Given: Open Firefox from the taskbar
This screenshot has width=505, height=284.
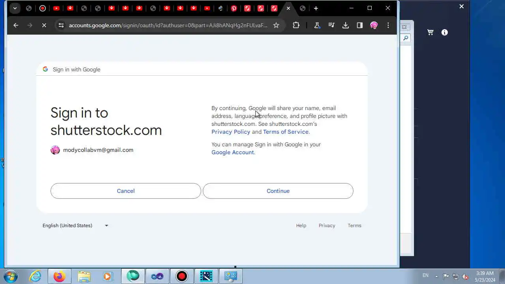Looking at the screenshot, I should point(60,276).
